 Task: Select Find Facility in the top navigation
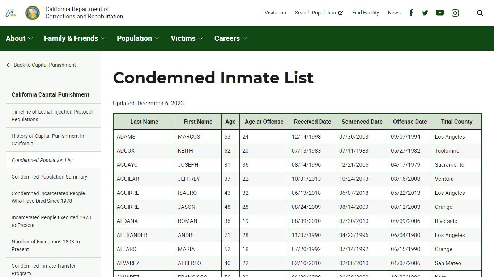point(365,13)
